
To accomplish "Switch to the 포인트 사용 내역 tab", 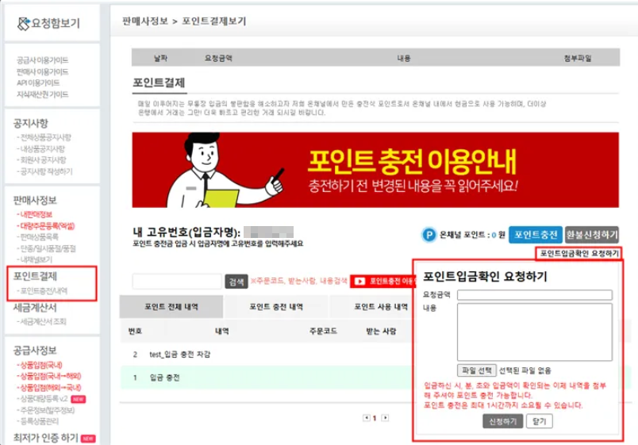I will click(381, 307).
